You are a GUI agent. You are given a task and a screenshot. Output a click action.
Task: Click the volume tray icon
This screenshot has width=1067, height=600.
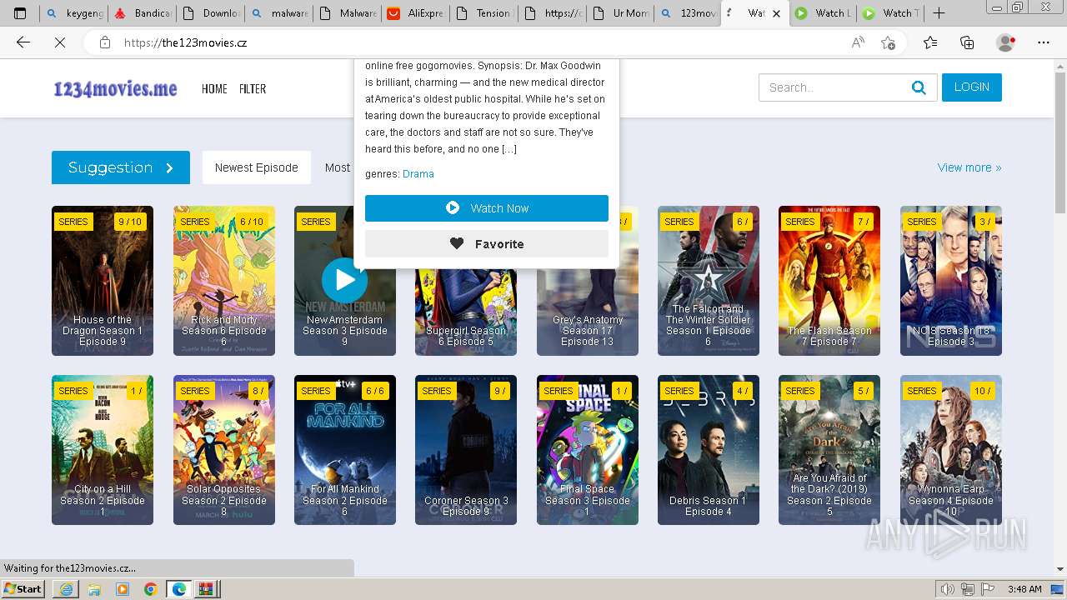tap(947, 589)
